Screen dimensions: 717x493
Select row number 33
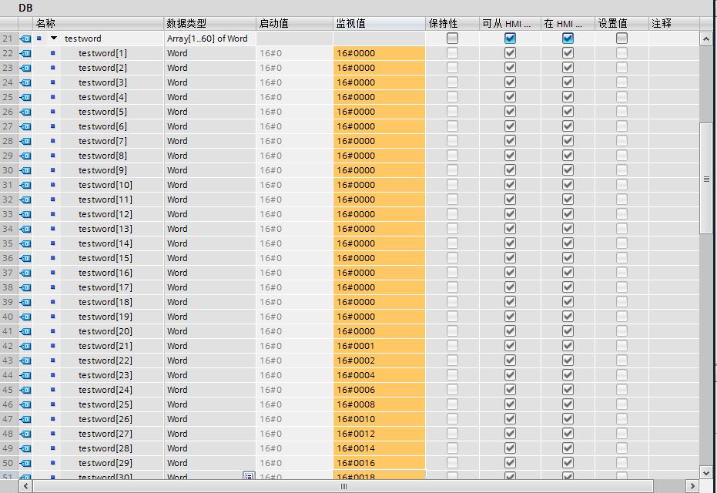coord(8,214)
